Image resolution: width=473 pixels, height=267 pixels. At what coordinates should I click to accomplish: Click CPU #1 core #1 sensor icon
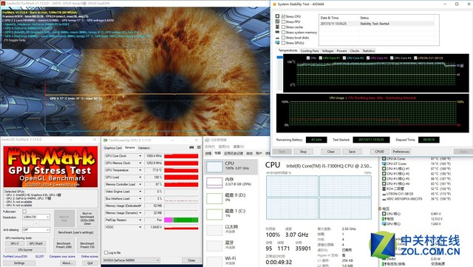pyautogui.click(x=384, y=169)
